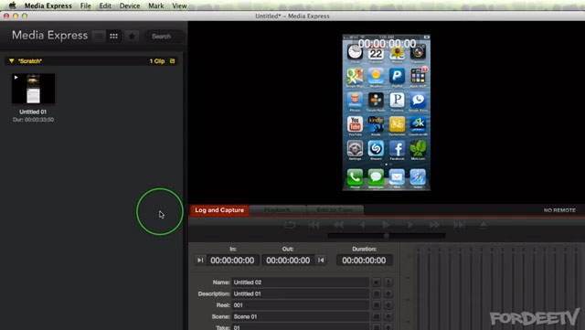Click the fast forward transport button
585x330 pixels.
coord(434,225)
